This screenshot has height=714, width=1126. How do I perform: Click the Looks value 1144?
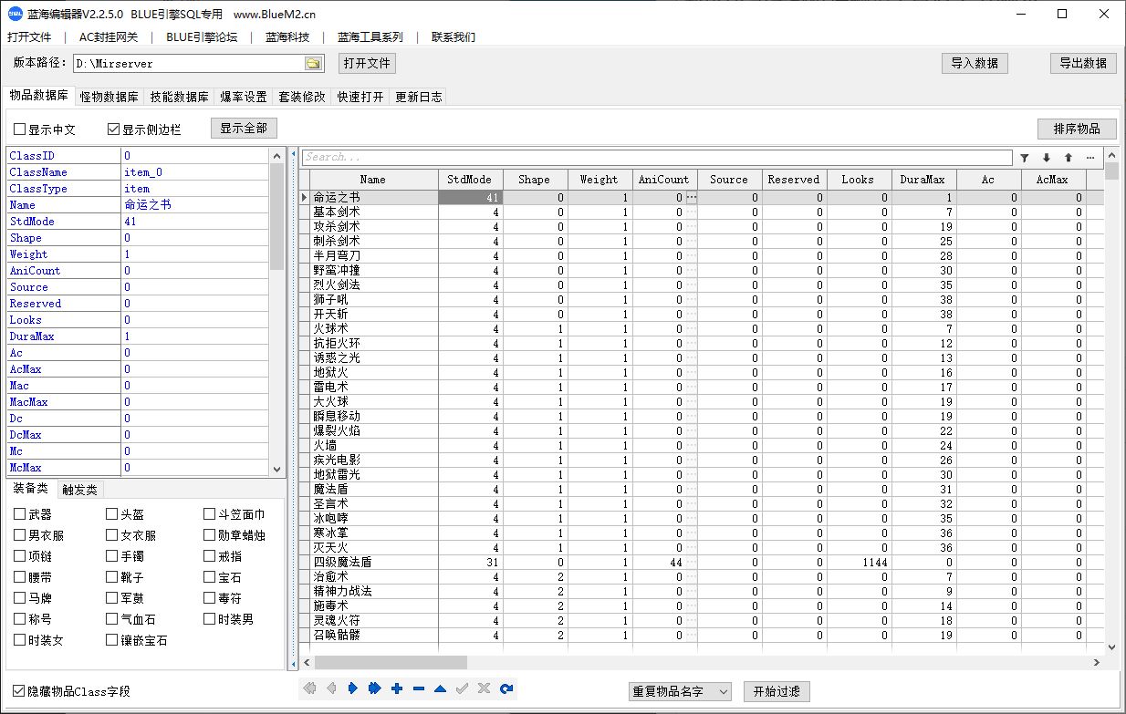(x=874, y=563)
